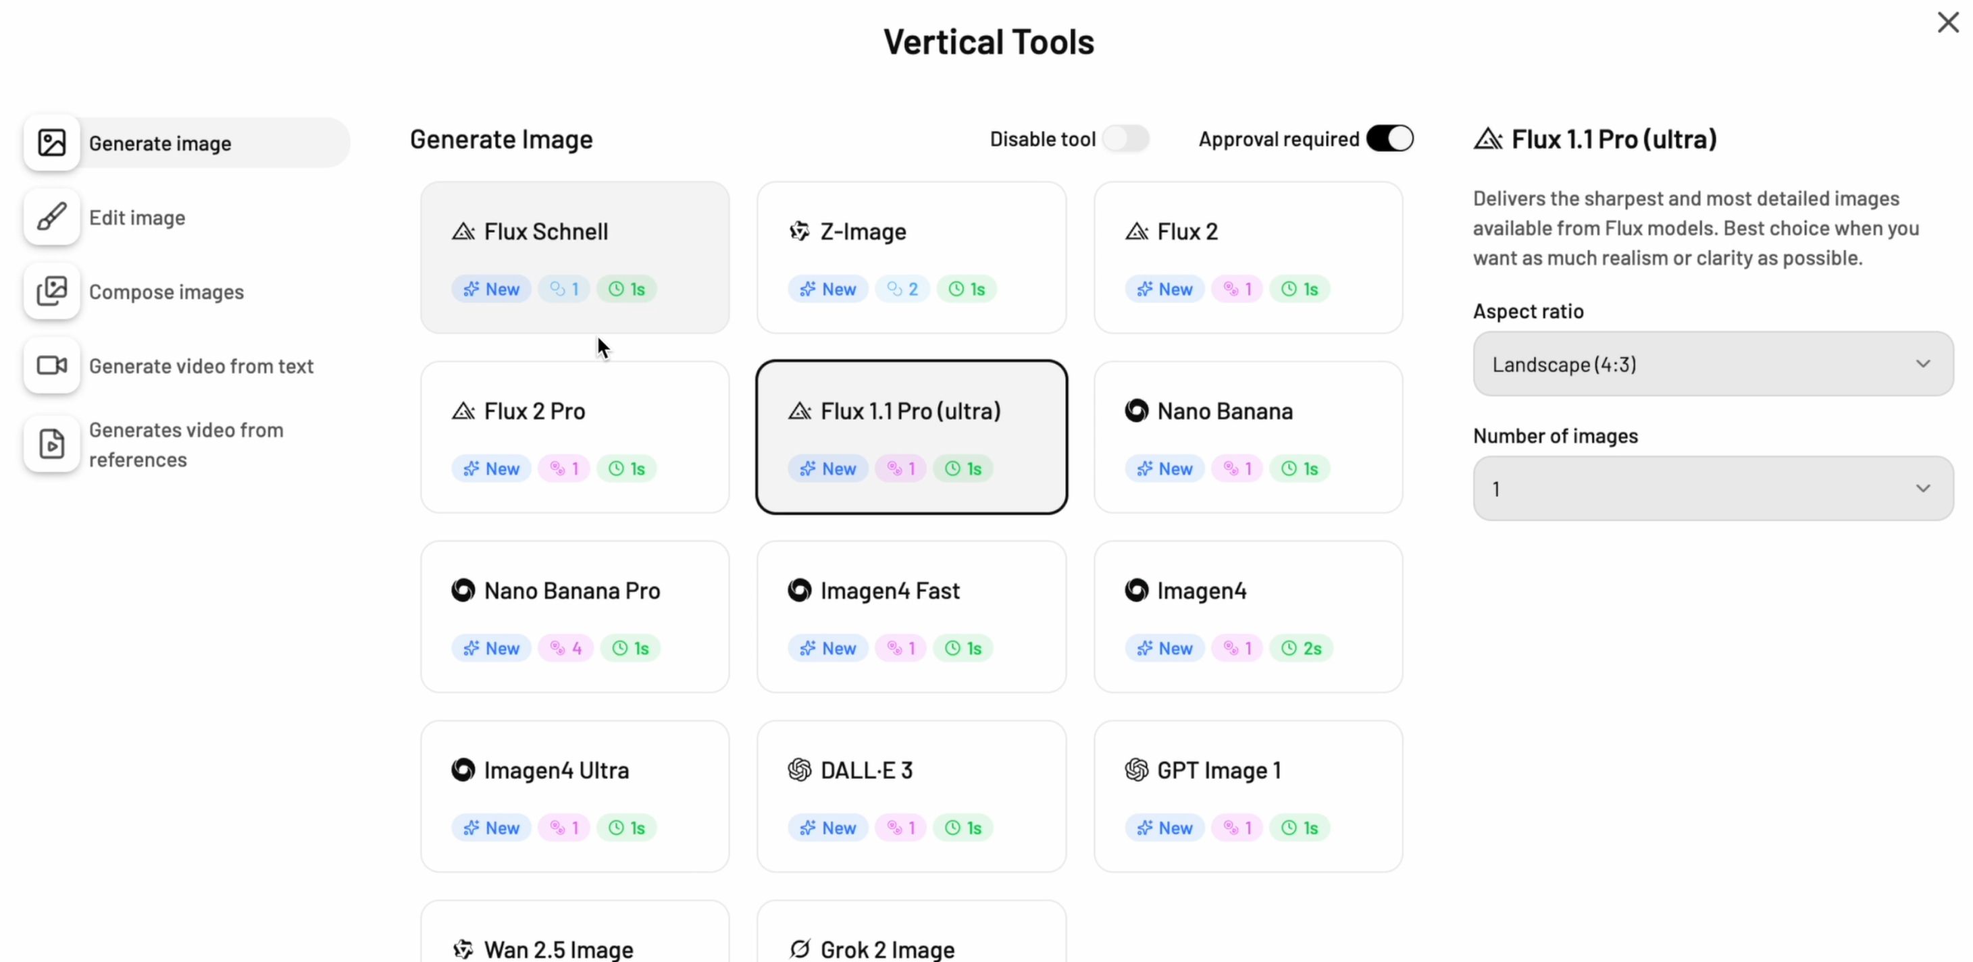Pick the Nano Banana Pro model card
Image resolution: width=1973 pixels, height=962 pixels.
coord(574,617)
